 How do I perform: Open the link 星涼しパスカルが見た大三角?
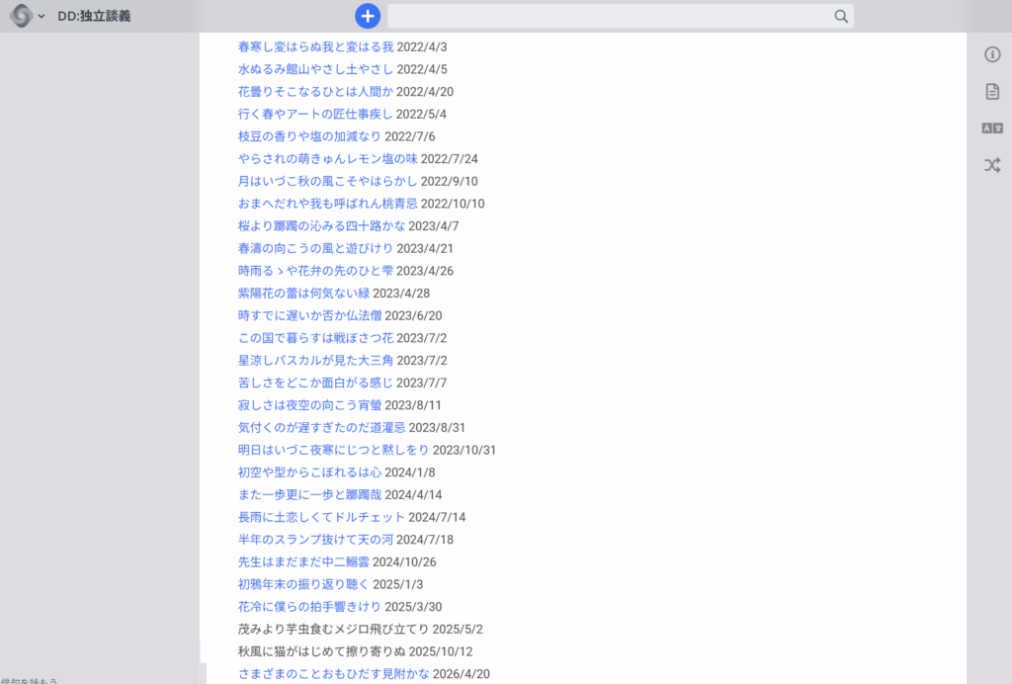[x=315, y=360]
